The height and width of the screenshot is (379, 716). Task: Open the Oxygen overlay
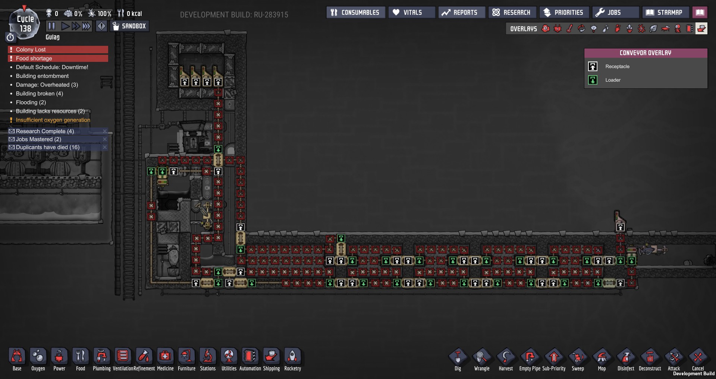546,29
